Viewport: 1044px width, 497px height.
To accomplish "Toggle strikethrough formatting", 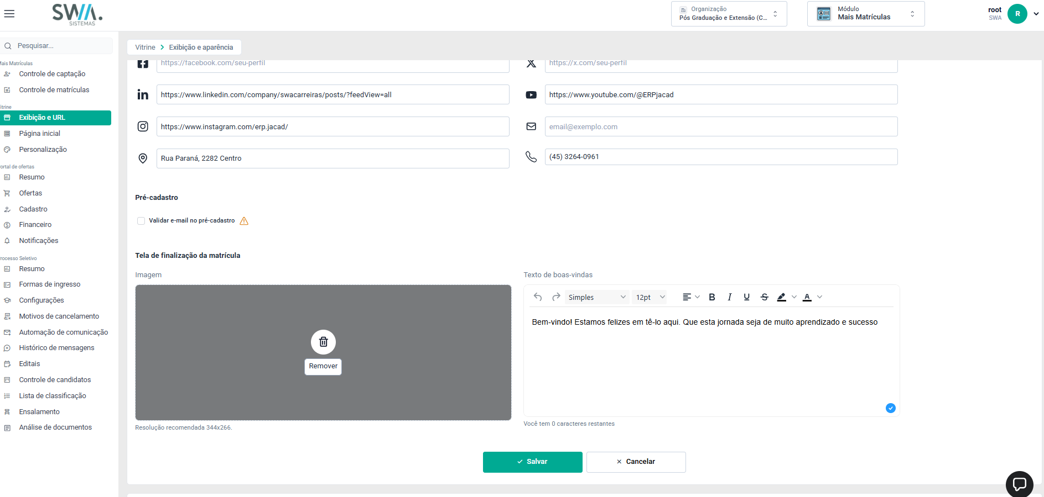I will [x=764, y=297].
